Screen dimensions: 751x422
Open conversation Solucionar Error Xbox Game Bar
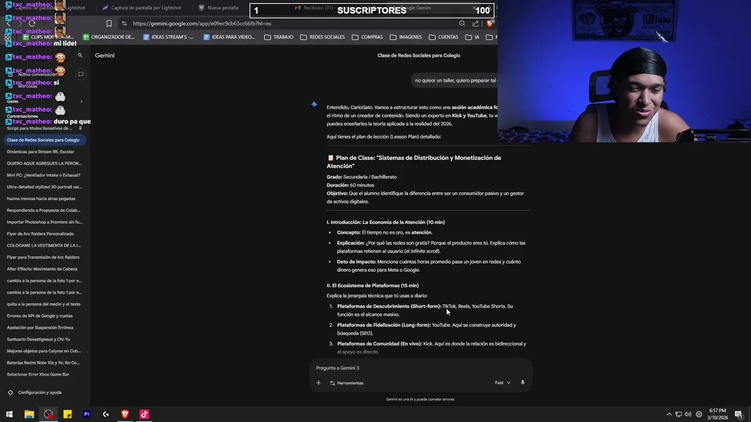[x=38, y=375]
